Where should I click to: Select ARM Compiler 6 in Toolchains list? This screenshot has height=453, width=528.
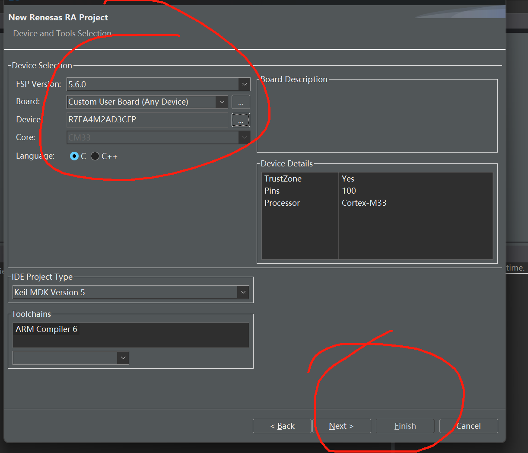(47, 329)
